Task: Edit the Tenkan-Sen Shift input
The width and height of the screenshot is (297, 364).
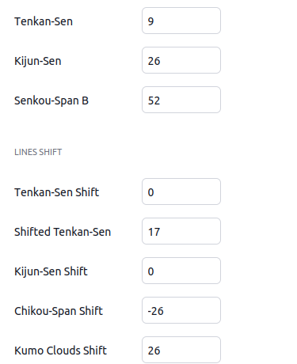Action: (181, 191)
